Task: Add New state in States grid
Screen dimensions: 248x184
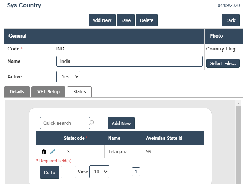Action: [x=121, y=124]
